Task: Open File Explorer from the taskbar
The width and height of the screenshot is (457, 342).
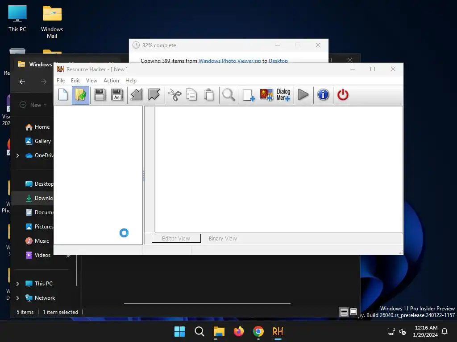Action: coord(219,331)
